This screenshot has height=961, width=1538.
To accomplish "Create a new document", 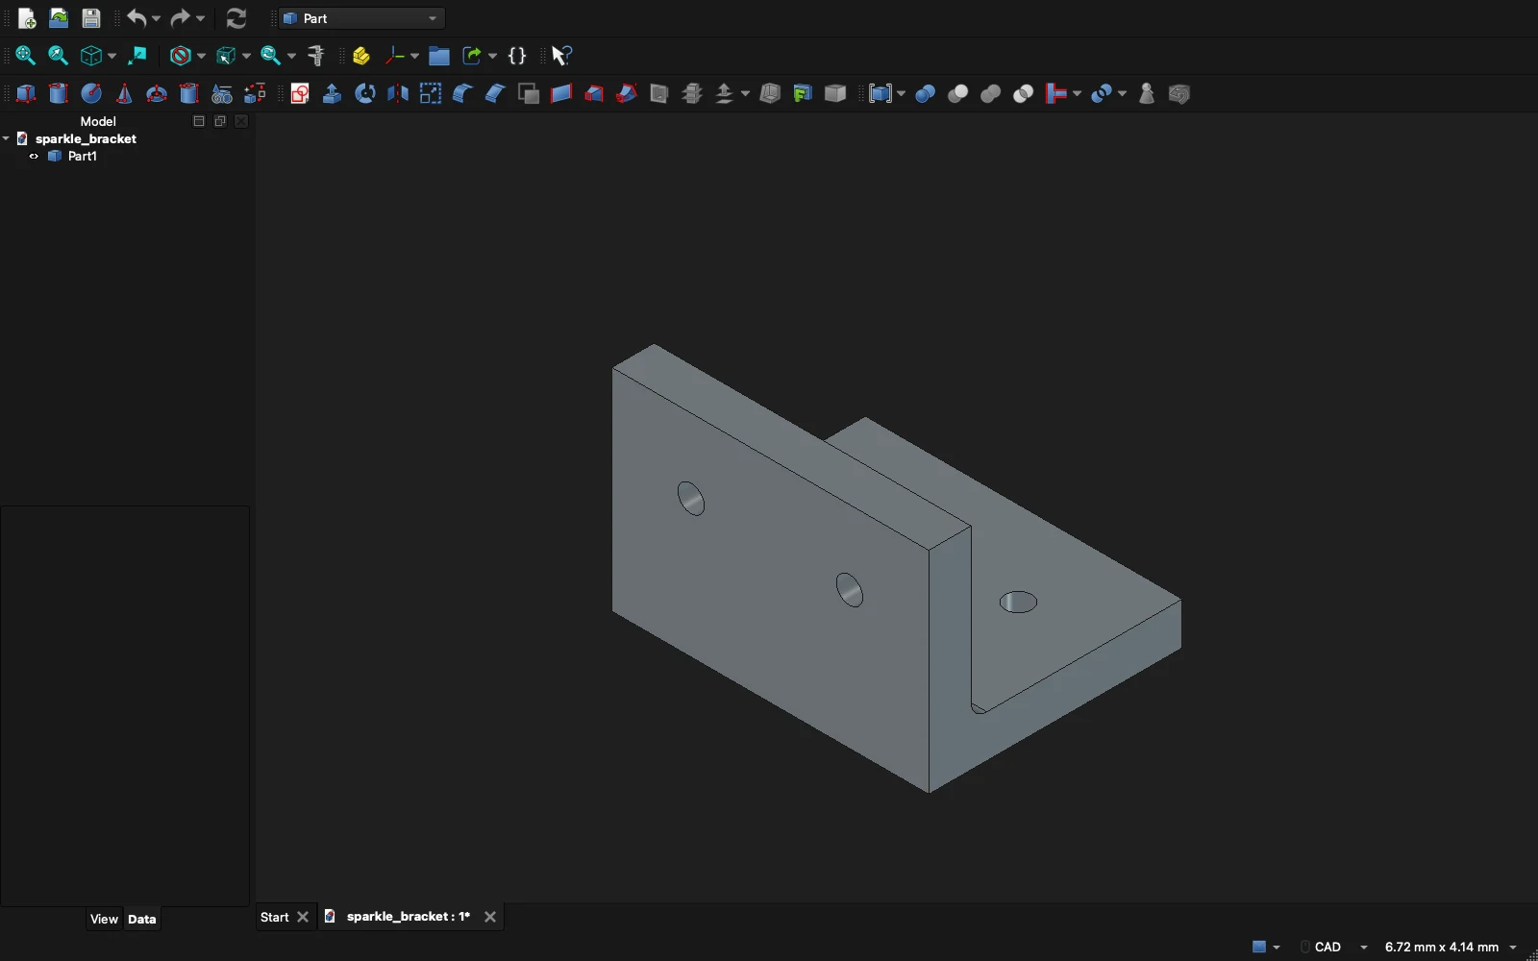I will pyautogui.click(x=27, y=18).
